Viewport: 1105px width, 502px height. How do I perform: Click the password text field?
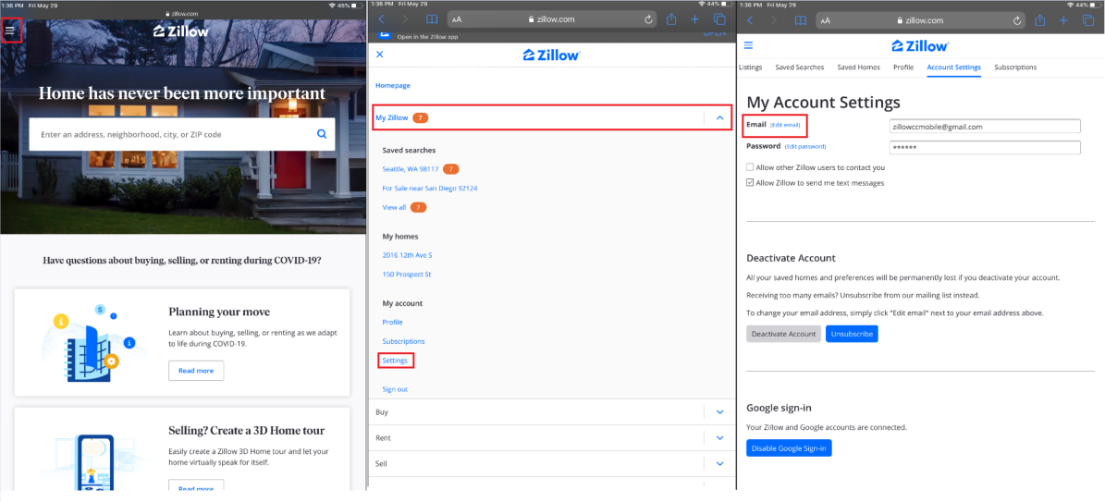pyautogui.click(x=985, y=147)
